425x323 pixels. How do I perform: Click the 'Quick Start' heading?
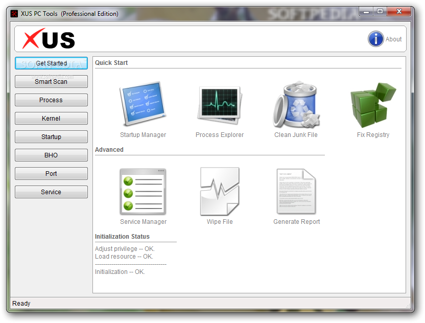click(x=111, y=63)
